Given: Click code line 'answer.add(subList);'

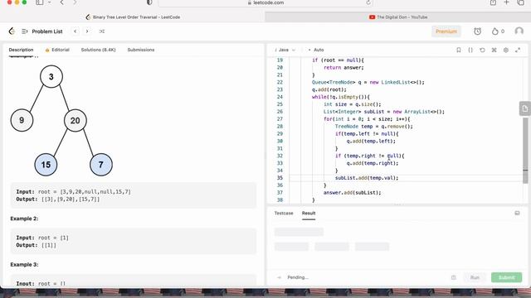Looking at the screenshot, I should click(x=352, y=193).
